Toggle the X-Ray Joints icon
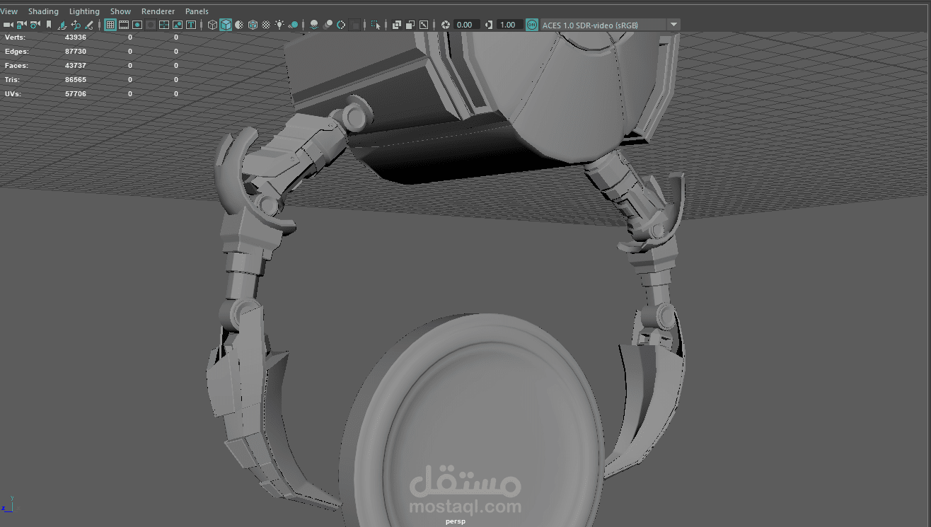Image resolution: width=931 pixels, height=527 pixels. 423,25
